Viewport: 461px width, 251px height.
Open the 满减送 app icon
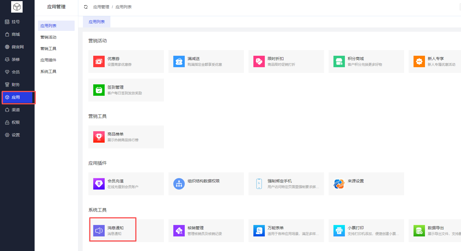point(179,61)
